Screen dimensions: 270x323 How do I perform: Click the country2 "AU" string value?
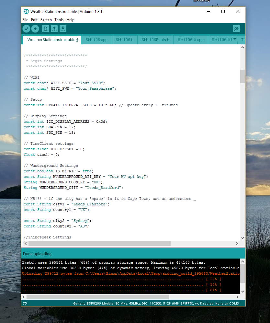tap(83, 226)
